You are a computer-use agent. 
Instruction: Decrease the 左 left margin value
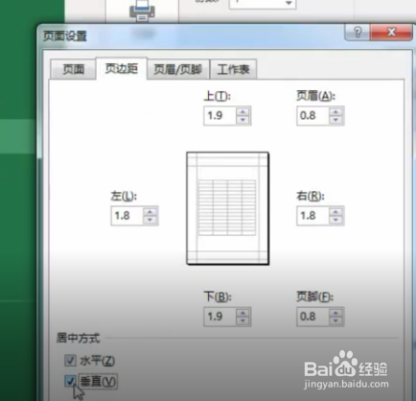(x=150, y=220)
